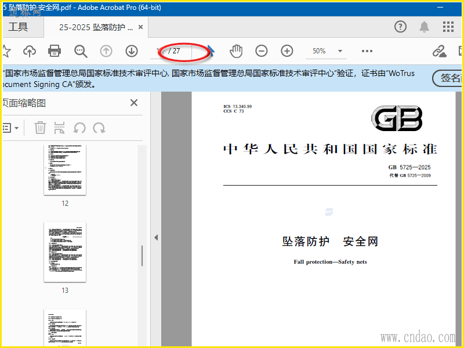The height and width of the screenshot is (348, 464).
Task: Click the GB 5725—2025 standard number
Action: [409, 167]
